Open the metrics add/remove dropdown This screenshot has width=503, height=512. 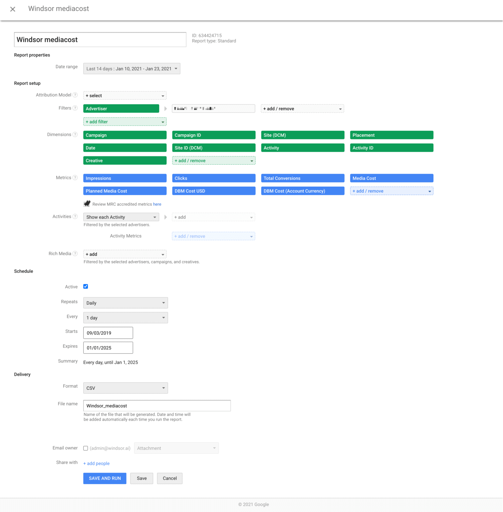click(x=391, y=191)
